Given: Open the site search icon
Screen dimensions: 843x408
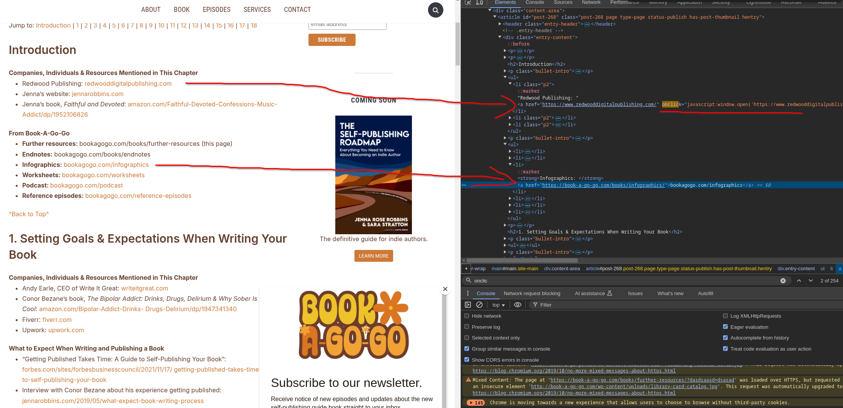Looking at the screenshot, I should click(x=435, y=10).
